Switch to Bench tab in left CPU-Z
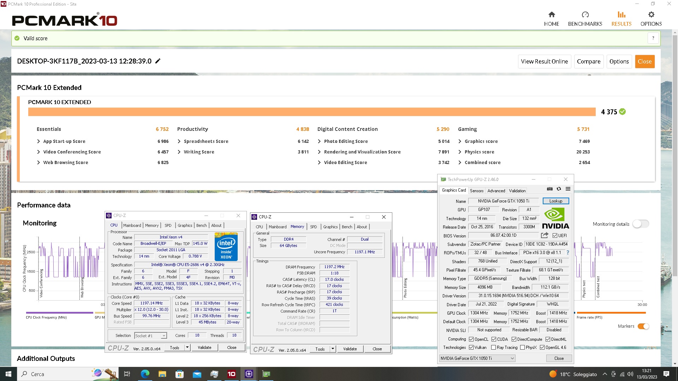678x381 pixels. pyautogui.click(x=202, y=225)
